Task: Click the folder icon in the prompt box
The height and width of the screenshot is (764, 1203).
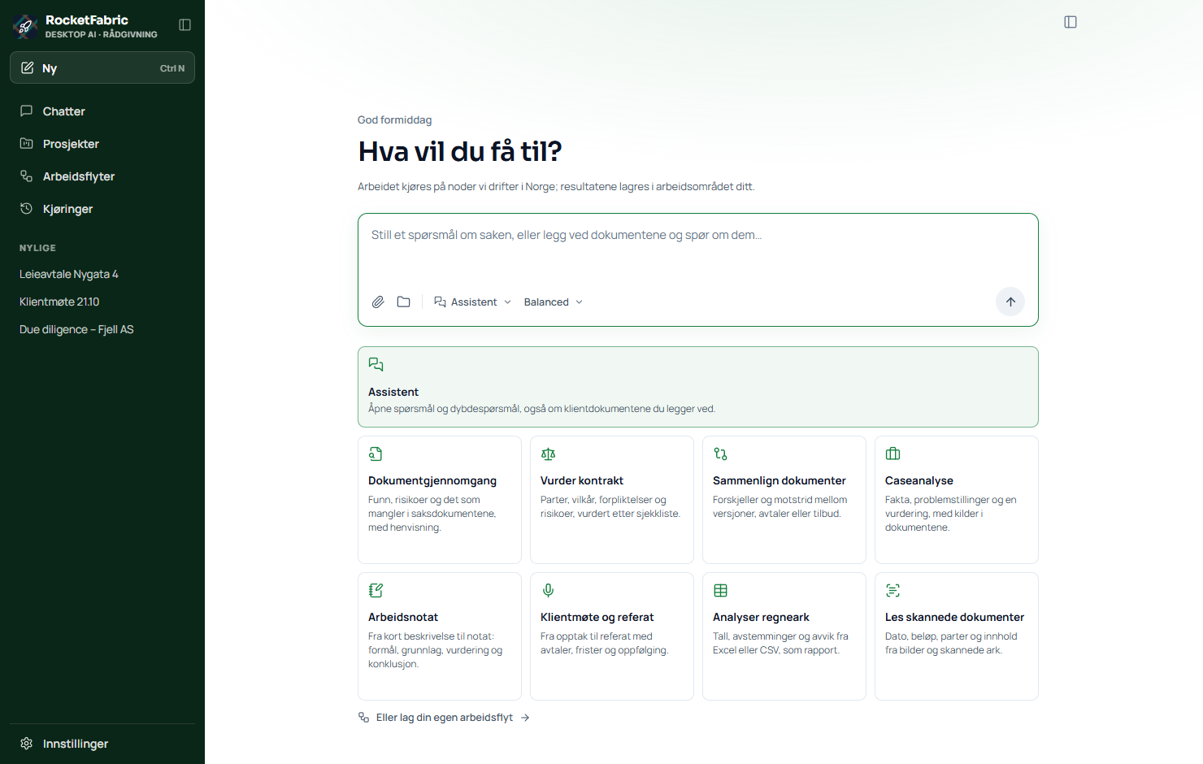Action: coord(403,302)
